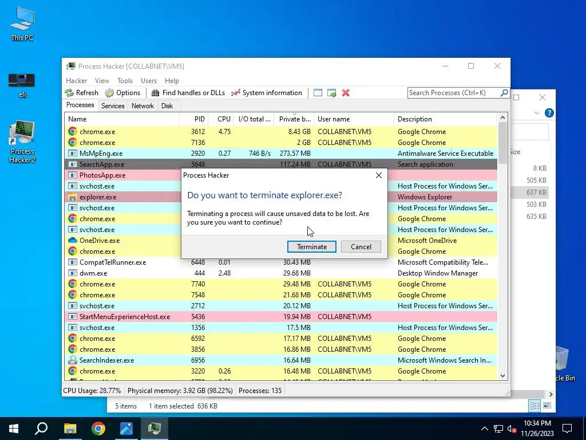Confirm with the Terminate button
Screen dimensions: 586x440
point(312,246)
